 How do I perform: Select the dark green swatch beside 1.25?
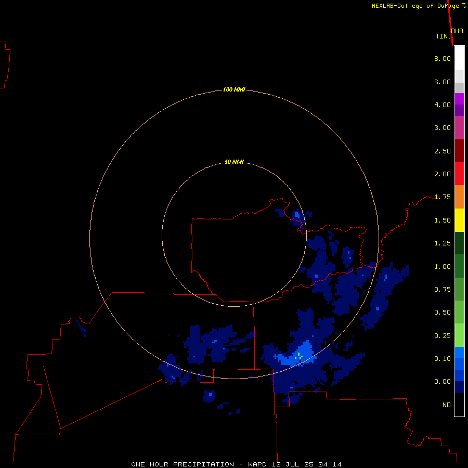pos(459,243)
